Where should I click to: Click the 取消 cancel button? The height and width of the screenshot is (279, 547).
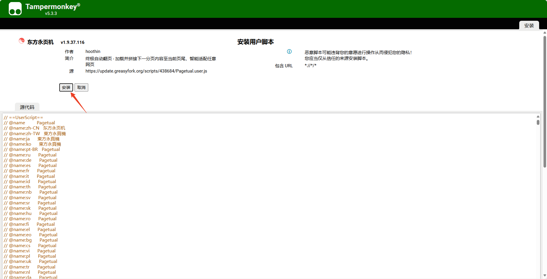tap(81, 87)
